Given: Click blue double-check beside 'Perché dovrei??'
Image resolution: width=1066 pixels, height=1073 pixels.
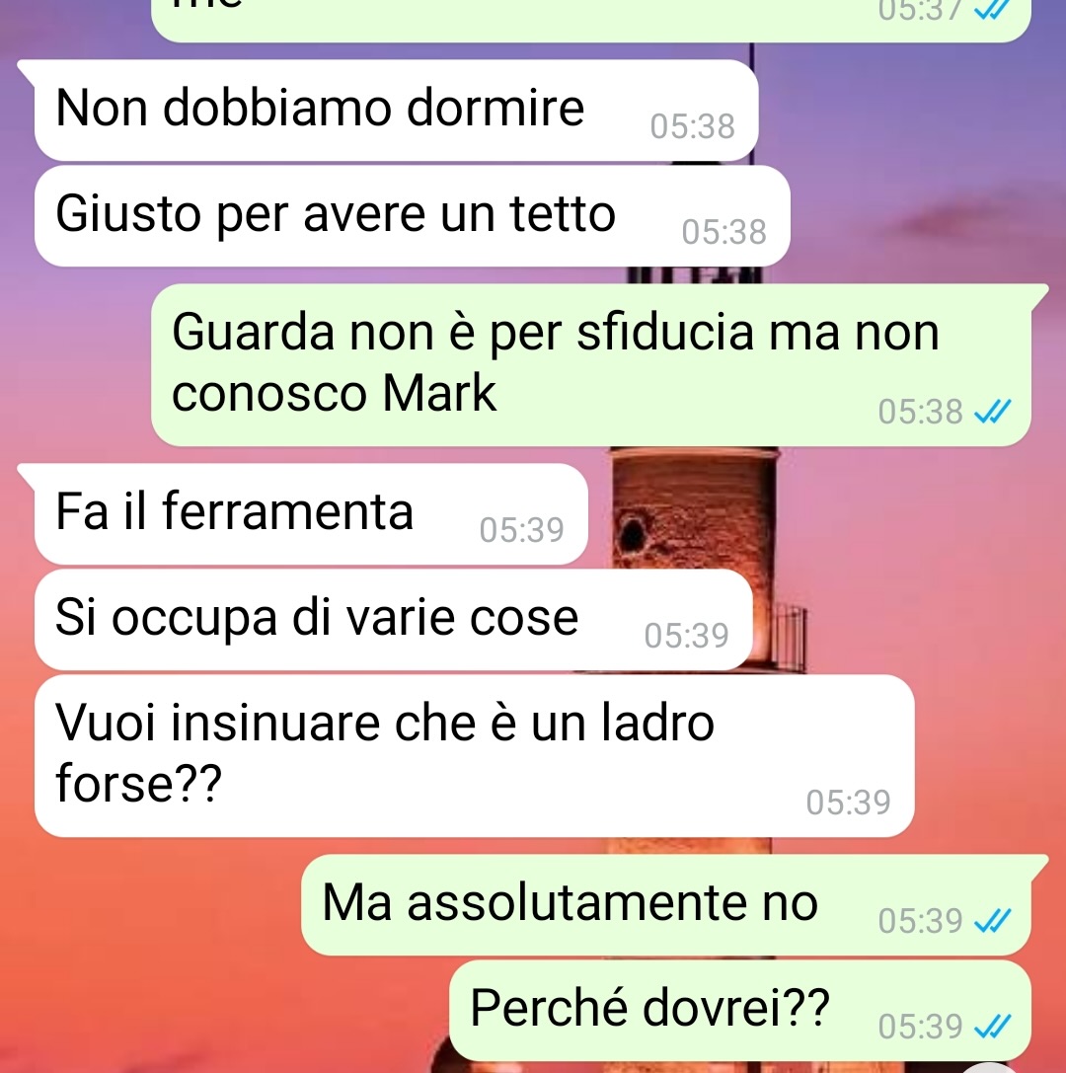Looking at the screenshot, I should (992, 1027).
